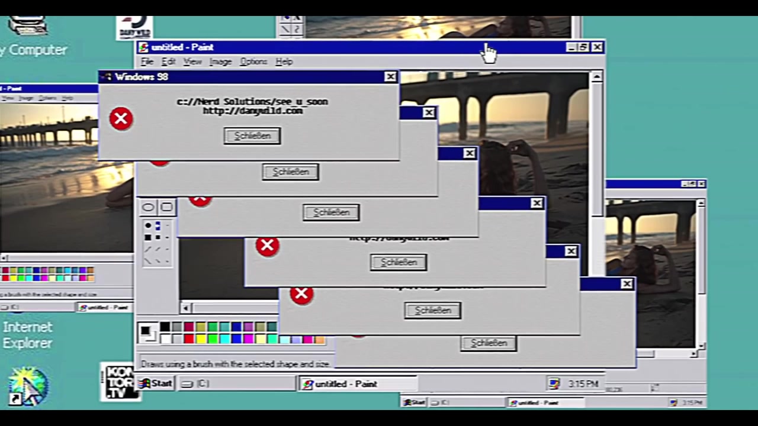Click the red error icon in Windows 98 dialog
Viewport: 758px width, 426px height.
[121, 119]
